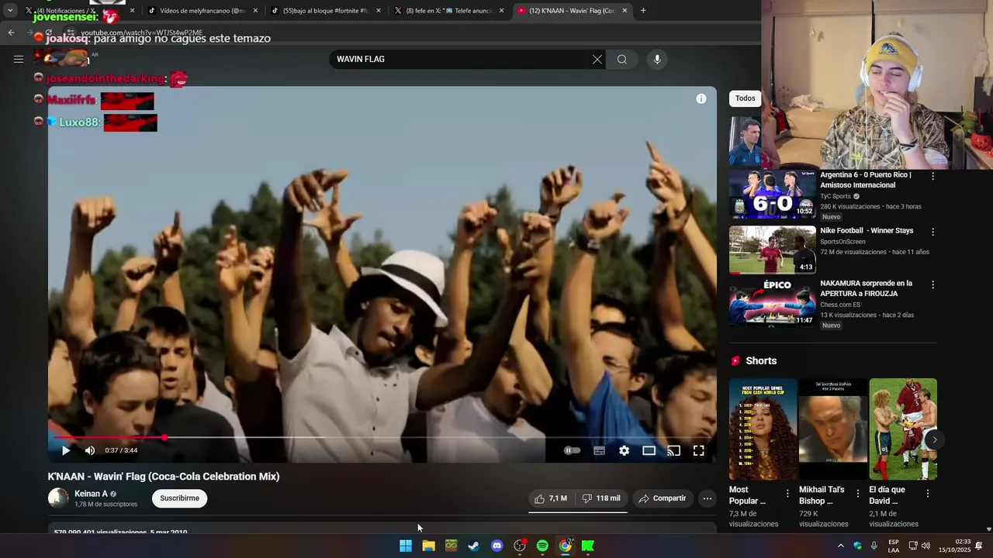Open OBS Studio from the taskbar
993x558 pixels.
(520, 546)
